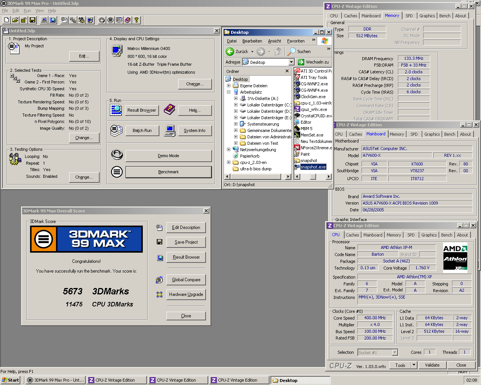Click the purple Help book toolbar icon

pyautogui.click(x=128, y=20)
